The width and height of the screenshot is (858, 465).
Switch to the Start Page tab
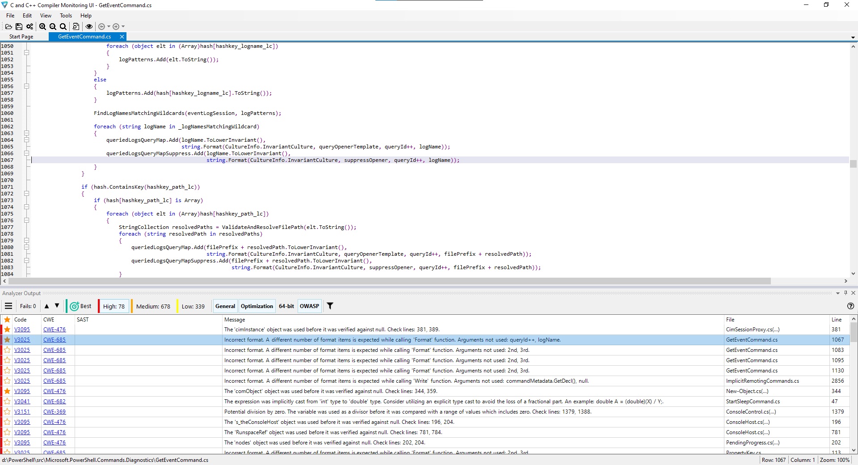coord(21,37)
